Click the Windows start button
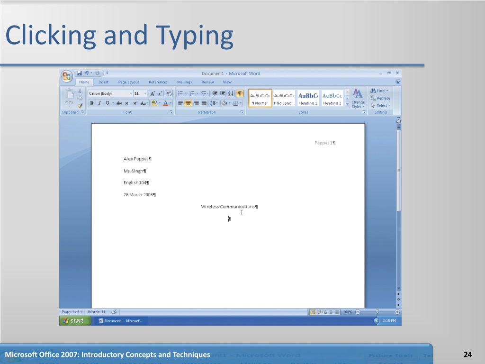 tap(75, 321)
